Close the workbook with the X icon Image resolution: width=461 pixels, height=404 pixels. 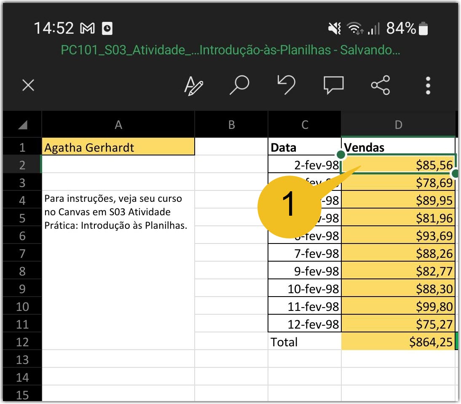[x=28, y=86]
